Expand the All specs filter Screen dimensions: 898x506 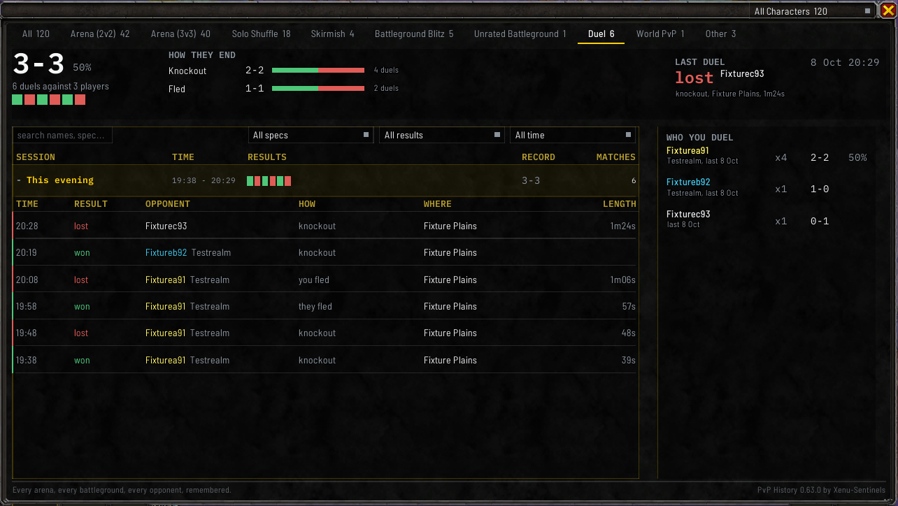click(x=311, y=136)
